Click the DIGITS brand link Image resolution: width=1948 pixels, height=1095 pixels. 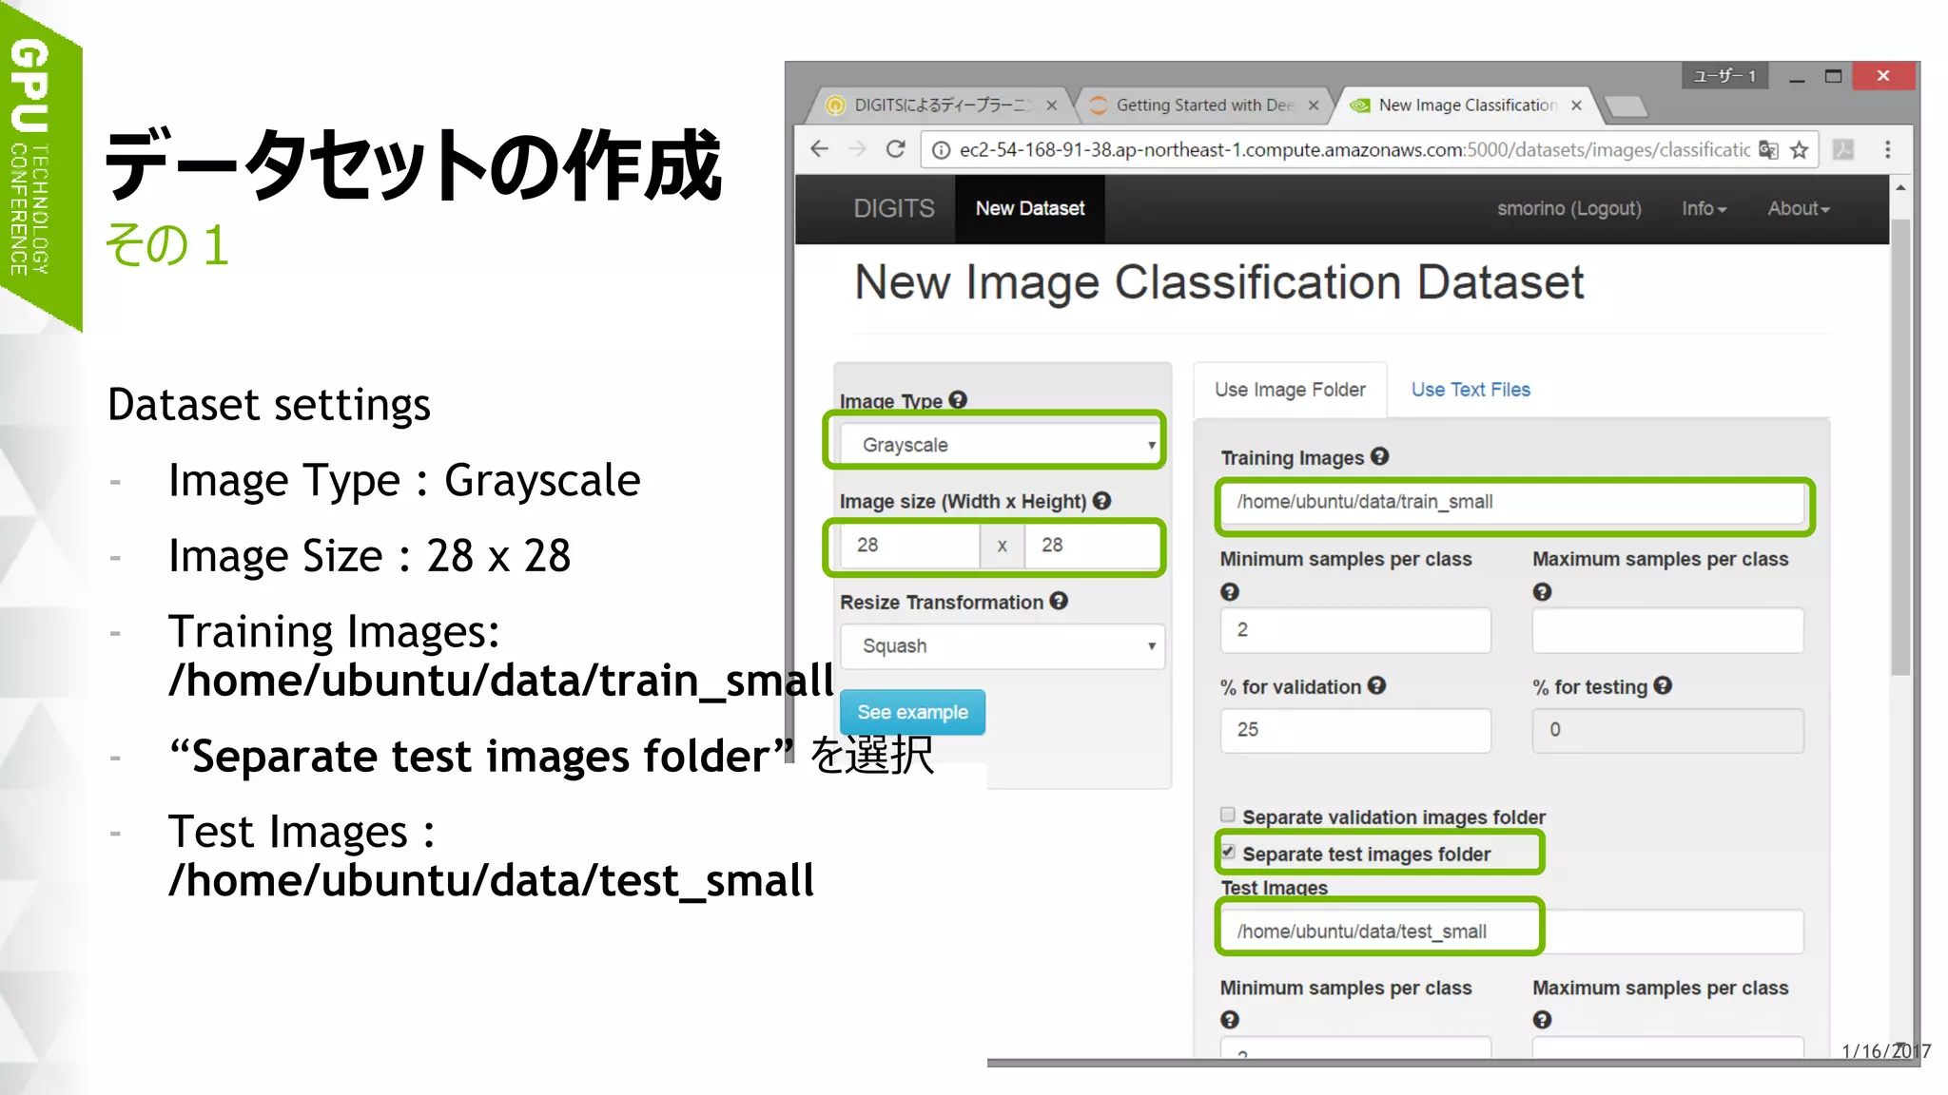(x=894, y=208)
